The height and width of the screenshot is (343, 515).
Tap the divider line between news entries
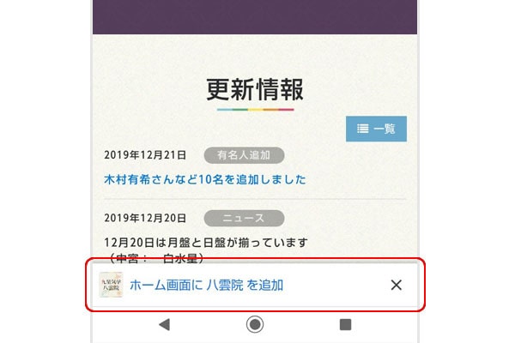pyautogui.click(x=255, y=199)
